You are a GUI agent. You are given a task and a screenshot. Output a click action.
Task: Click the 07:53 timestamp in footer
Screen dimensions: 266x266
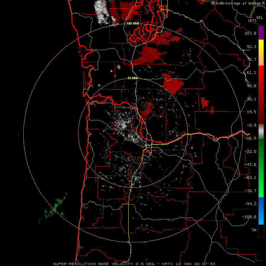tap(209, 264)
